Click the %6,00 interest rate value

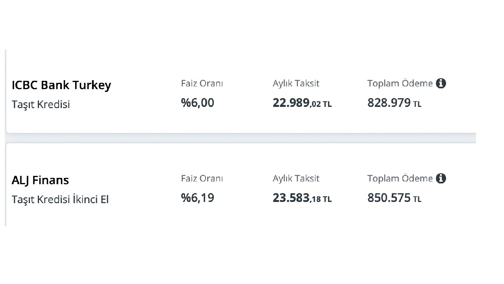click(197, 103)
